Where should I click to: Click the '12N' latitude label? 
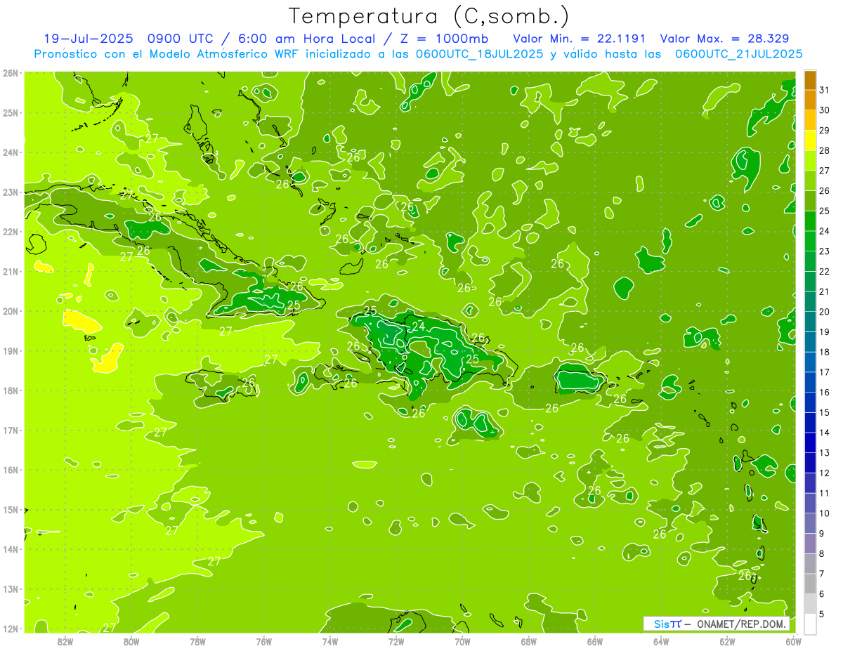(10, 629)
